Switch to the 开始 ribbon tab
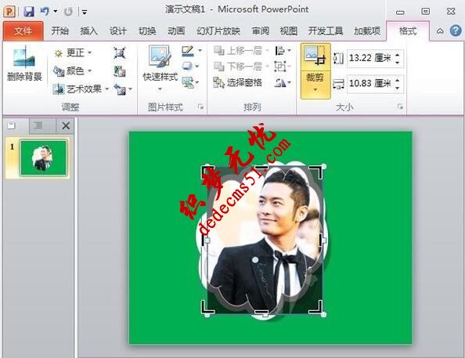The height and width of the screenshot is (358, 465). (x=60, y=31)
